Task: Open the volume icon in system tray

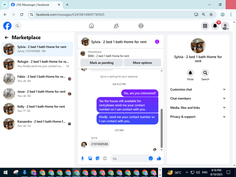Action: point(198,172)
